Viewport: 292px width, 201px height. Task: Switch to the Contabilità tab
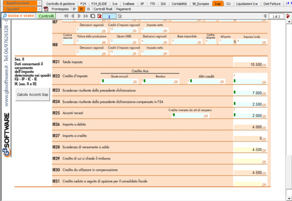click(178, 3)
